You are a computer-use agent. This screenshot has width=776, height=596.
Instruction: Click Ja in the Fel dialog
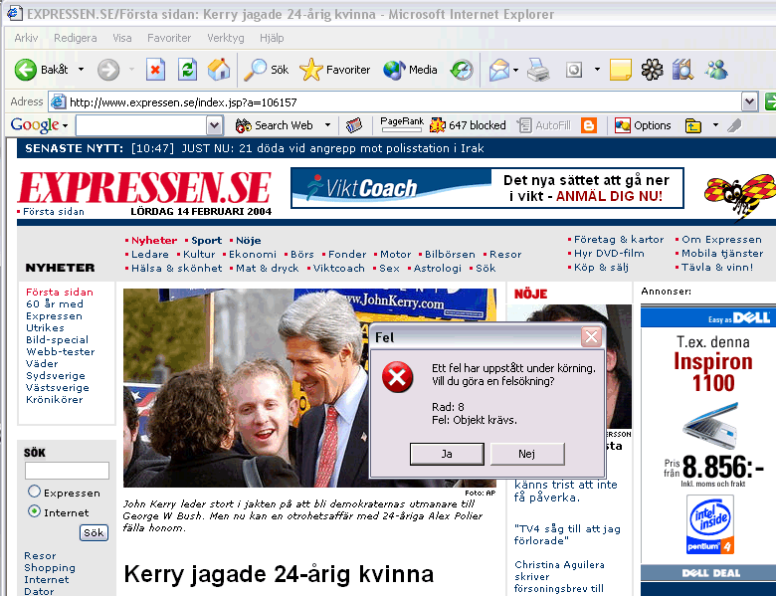(x=447, y=454)
